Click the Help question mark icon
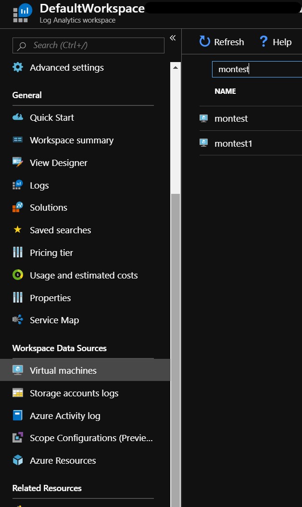 click(264, 41)
